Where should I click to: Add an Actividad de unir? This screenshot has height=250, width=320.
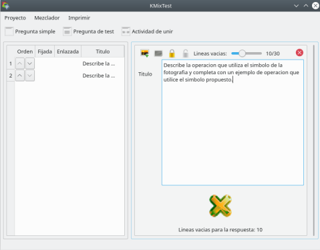tap(147, 31)
